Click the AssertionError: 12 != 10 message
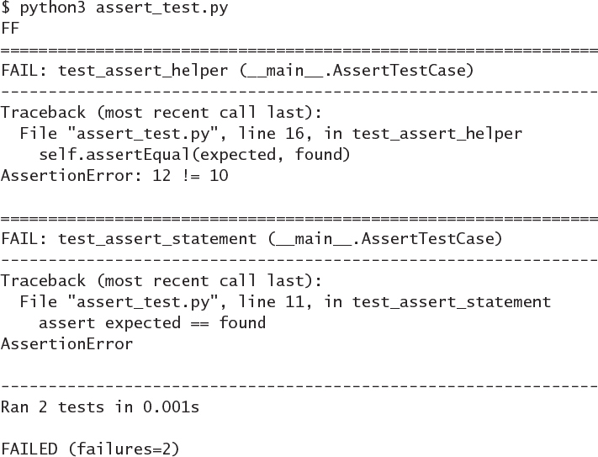The height and width of the screenshot is (457, 598). (115, 176)
